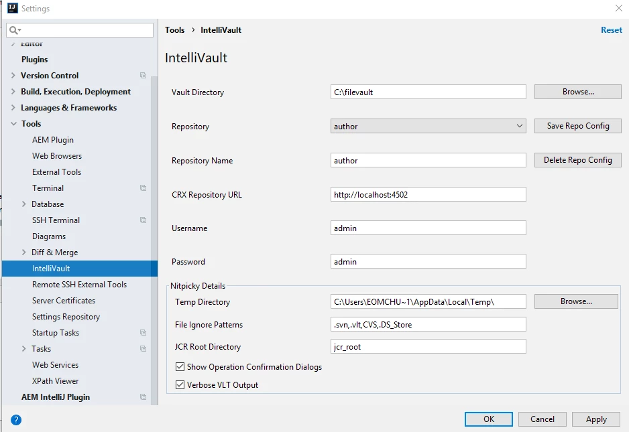Expand the Diff & Merge node
This screenshot has width=629, height=432.
click(x=23, y=252)
